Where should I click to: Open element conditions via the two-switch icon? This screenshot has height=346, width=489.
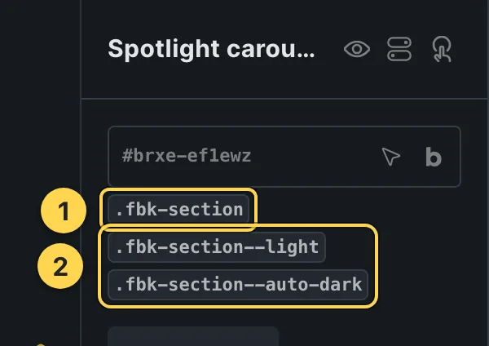399,49
